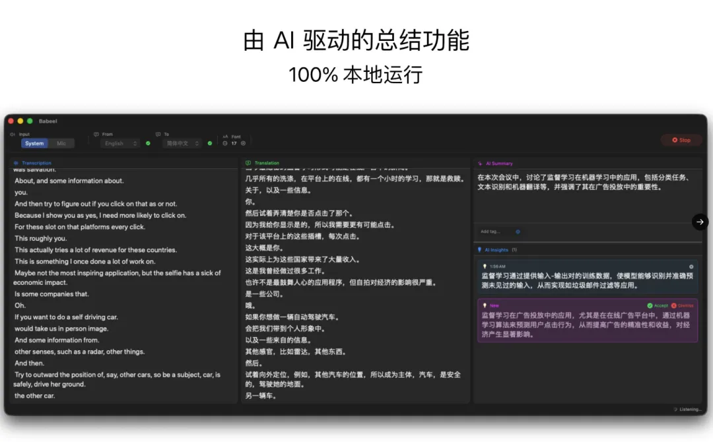Click the plus icon beside Add tag field
The width and height of the screenshot is (713, 442).
coord(518,232)
